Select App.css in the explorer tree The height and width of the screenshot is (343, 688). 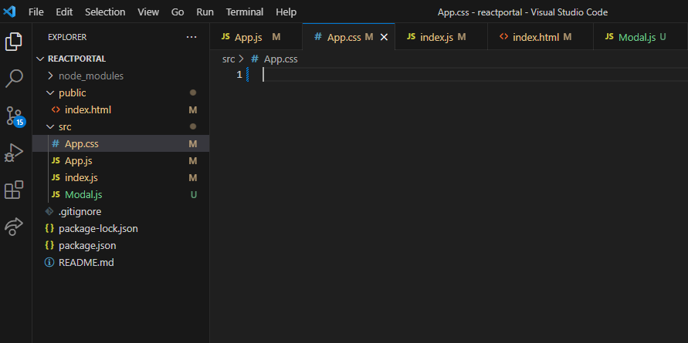[x=120, y=143]
